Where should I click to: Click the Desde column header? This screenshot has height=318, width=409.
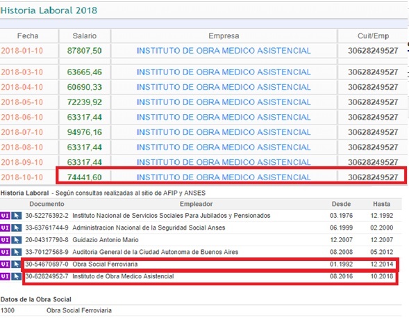(x=341, y=204)
